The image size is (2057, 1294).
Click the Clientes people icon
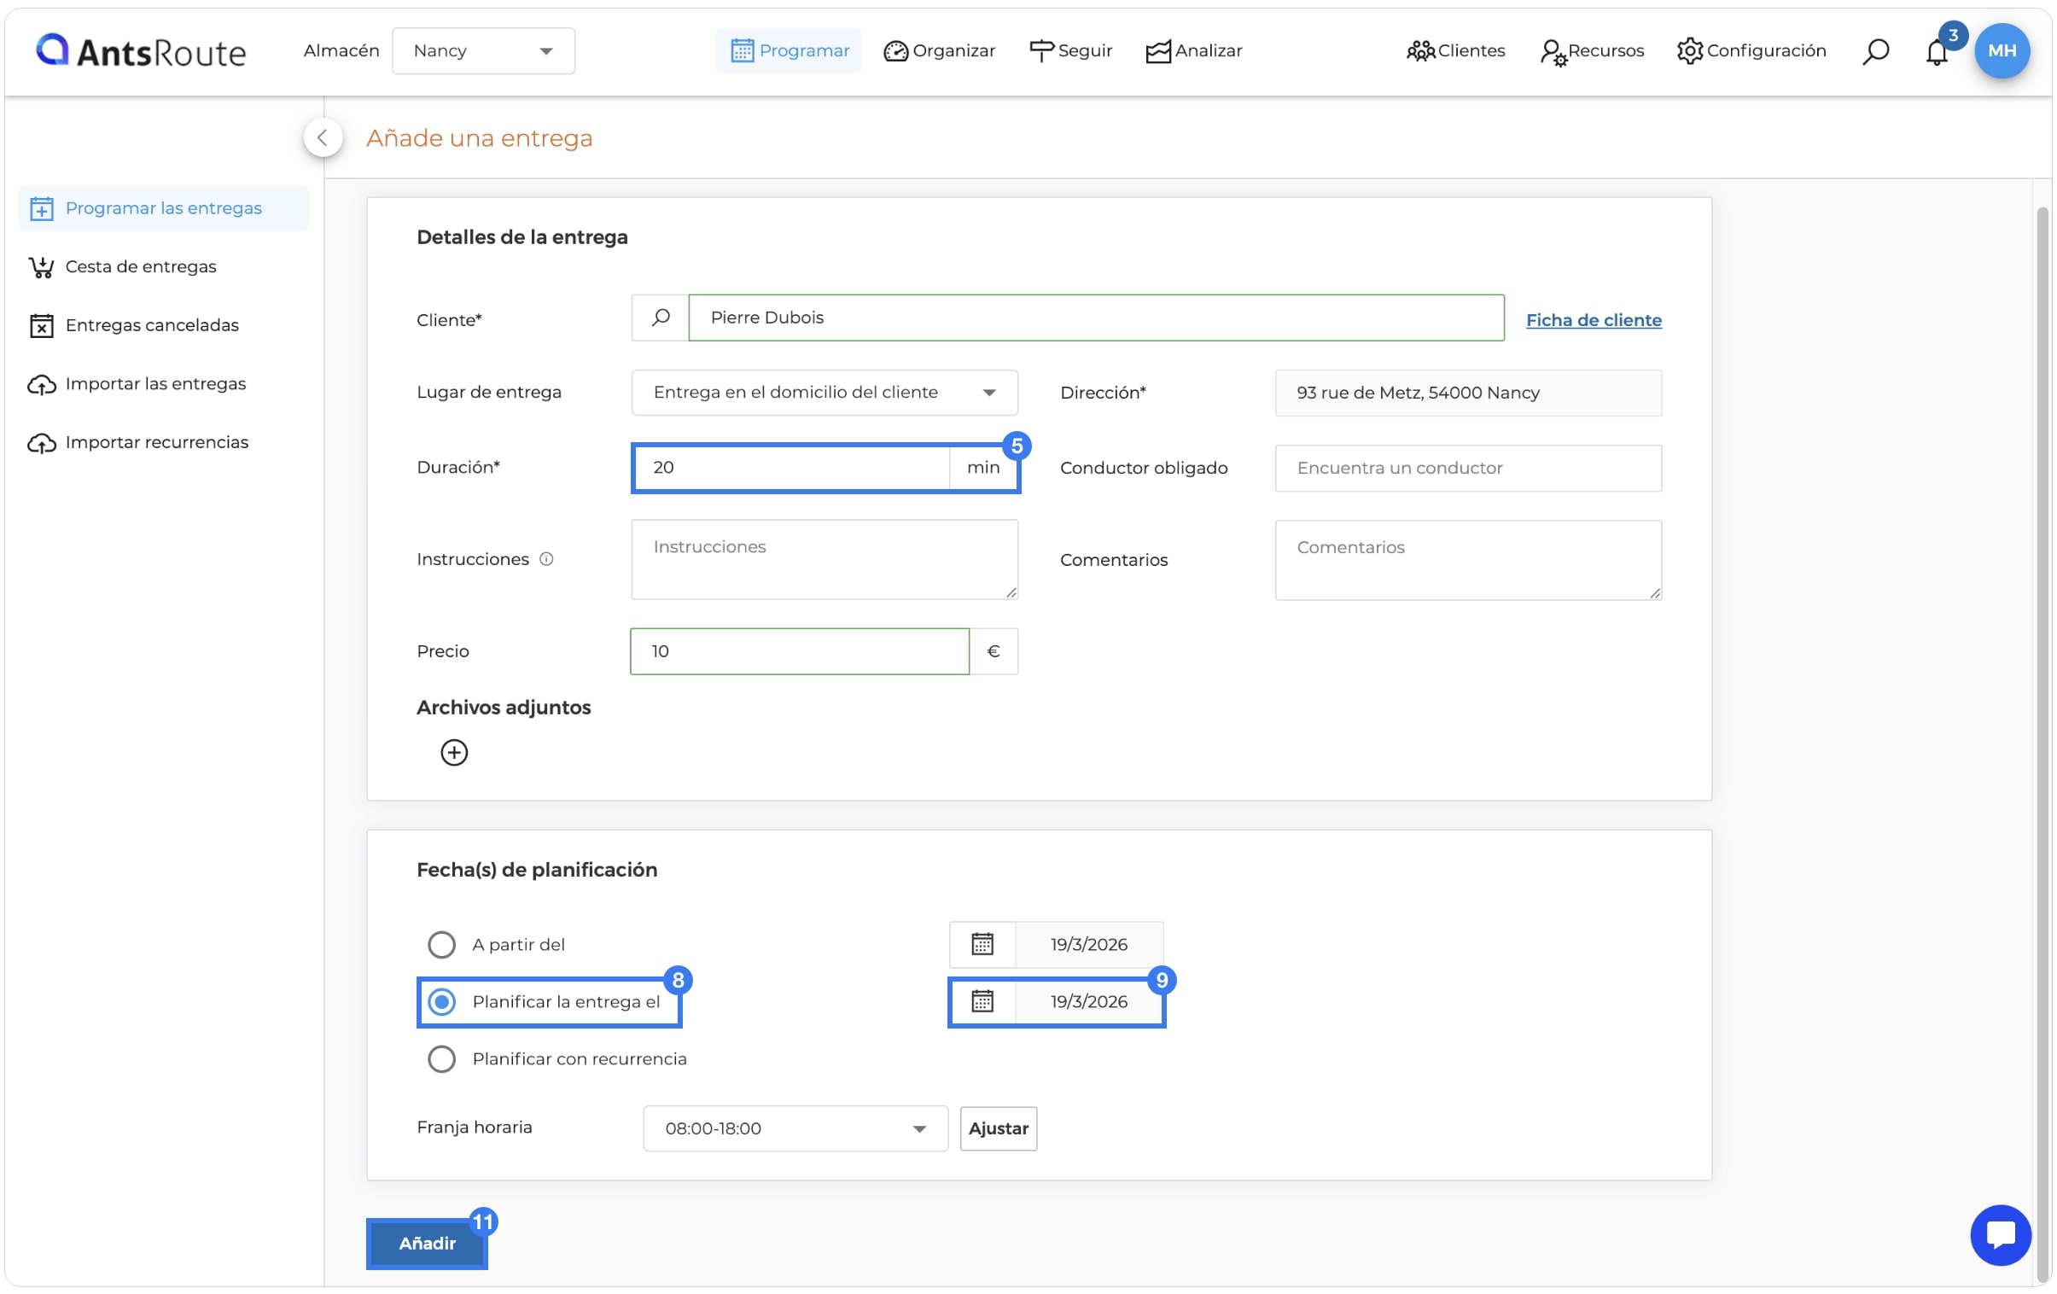1419,51
